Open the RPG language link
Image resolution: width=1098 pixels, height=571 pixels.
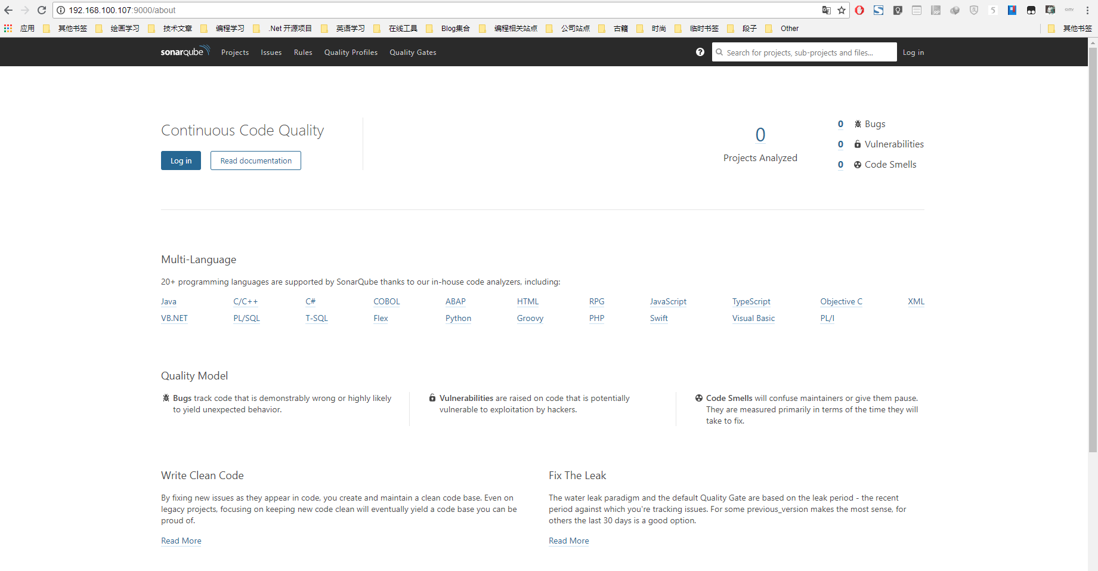(x=597, y=302)
